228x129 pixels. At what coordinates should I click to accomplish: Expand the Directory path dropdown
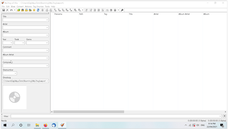47,81
